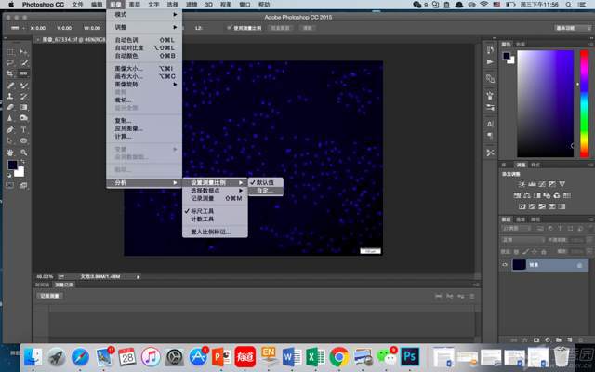
Task: Select the Crop tool
Action: pyautogui.click(x=10, y=73)
